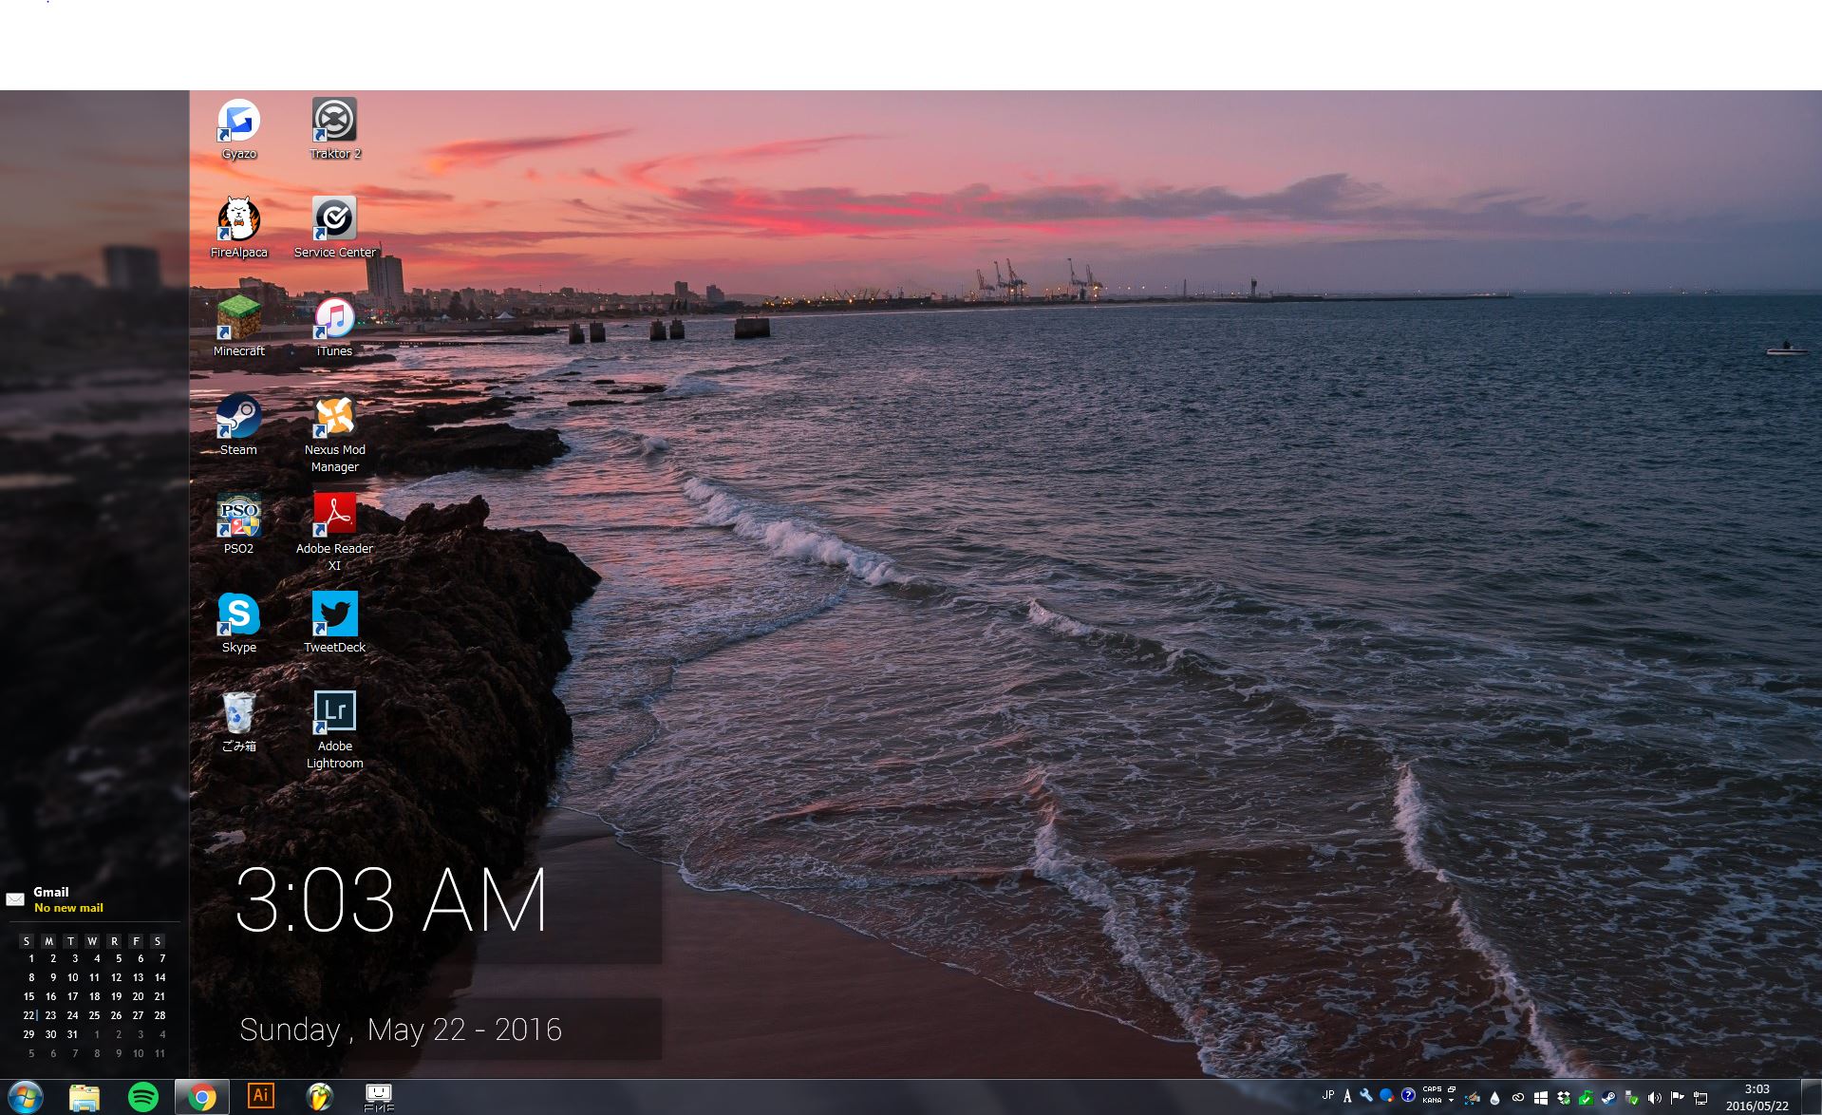1822x1115 pixels.
Task: Open the JP input language selector
Action: pos(1327,1095)
